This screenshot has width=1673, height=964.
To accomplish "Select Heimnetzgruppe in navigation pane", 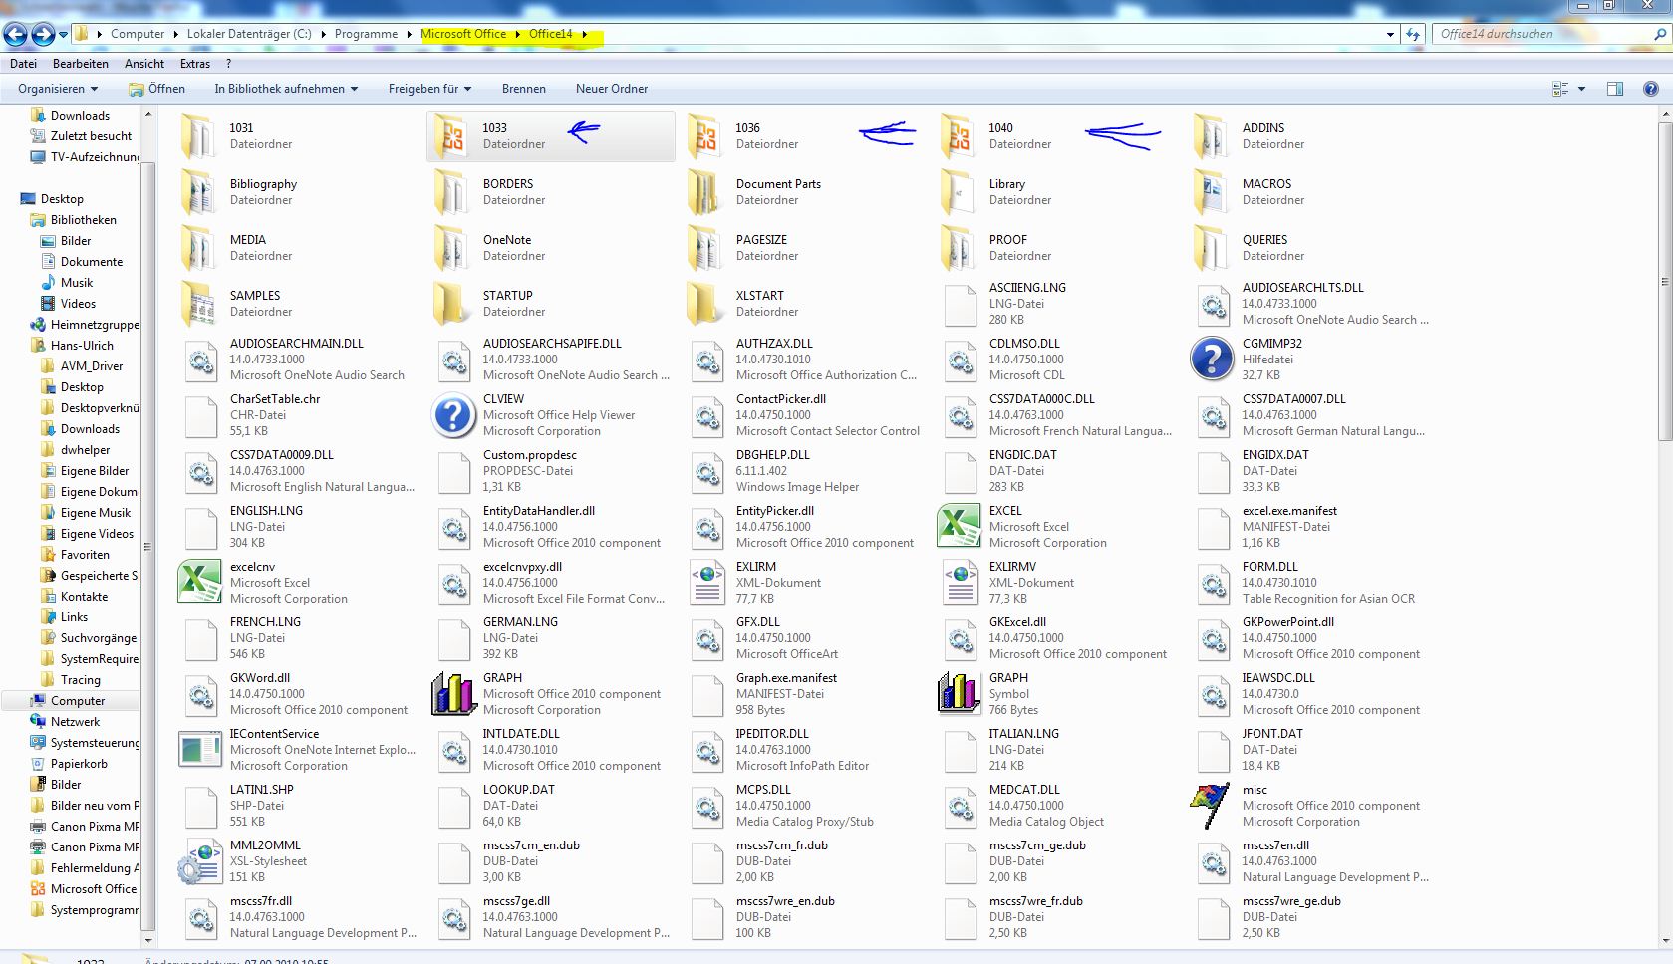I will click(95, 325).
